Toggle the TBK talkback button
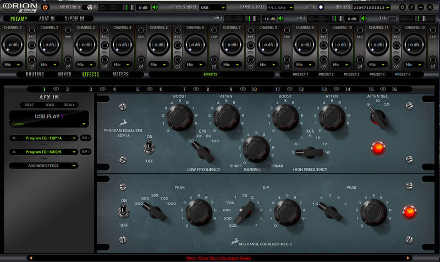Image resolution: width=440 pixels, height=262 pixels. (x=392, y=19)
